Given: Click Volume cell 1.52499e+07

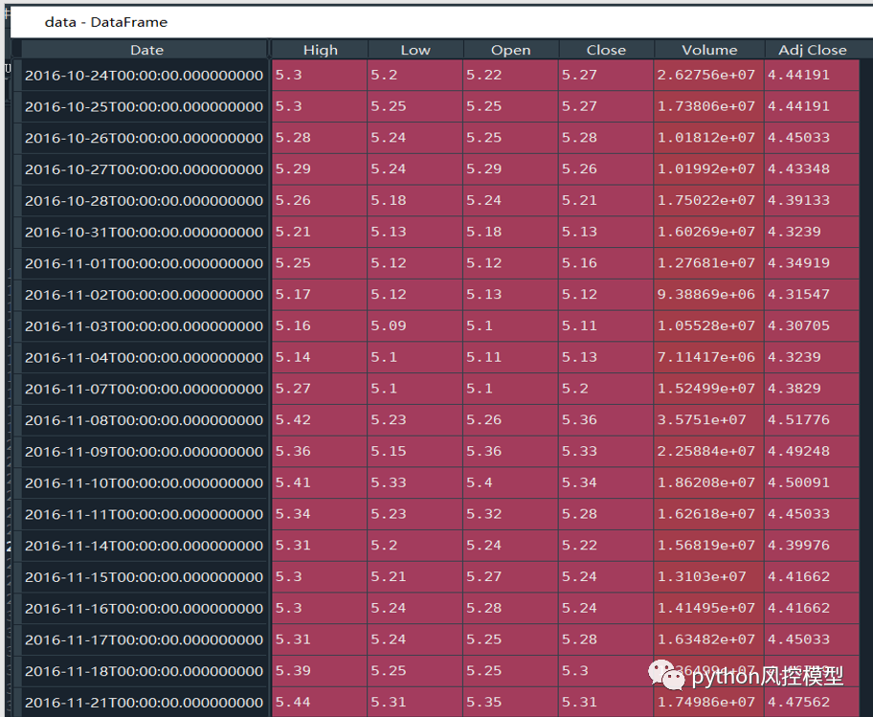Looking at the screenshot, I should (708, 389).
